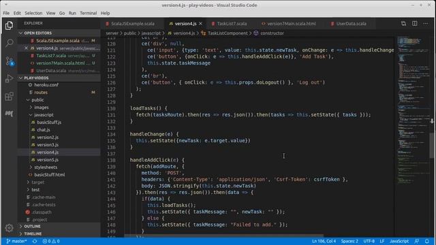Open the errors and warnings counter
The height and width of the screenshot is (245, 436).
(51, 241)
